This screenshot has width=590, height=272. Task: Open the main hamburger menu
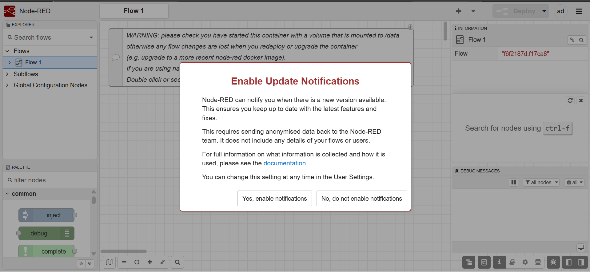(x=579, y=11)
